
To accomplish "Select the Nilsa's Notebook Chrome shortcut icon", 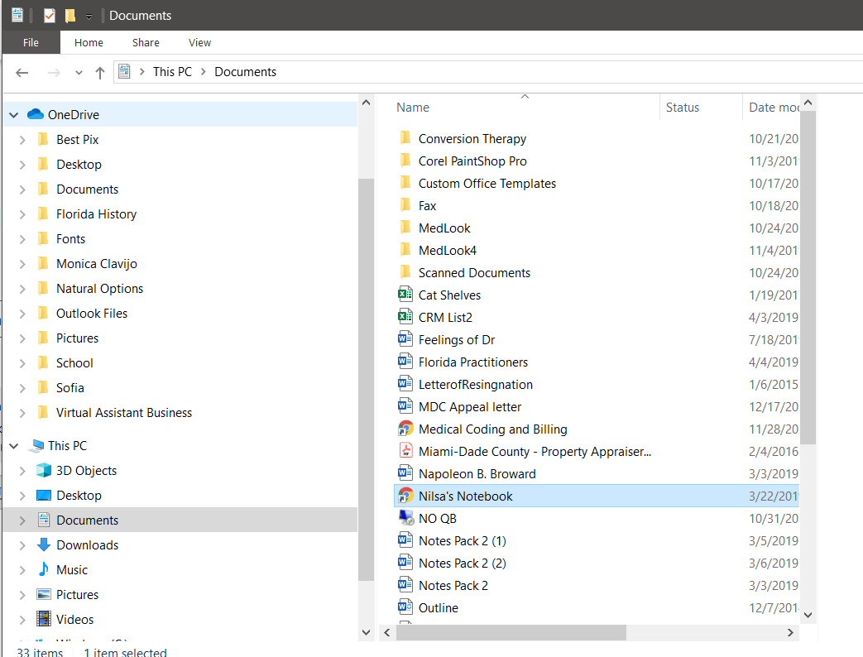I will [x=405, y=495].
